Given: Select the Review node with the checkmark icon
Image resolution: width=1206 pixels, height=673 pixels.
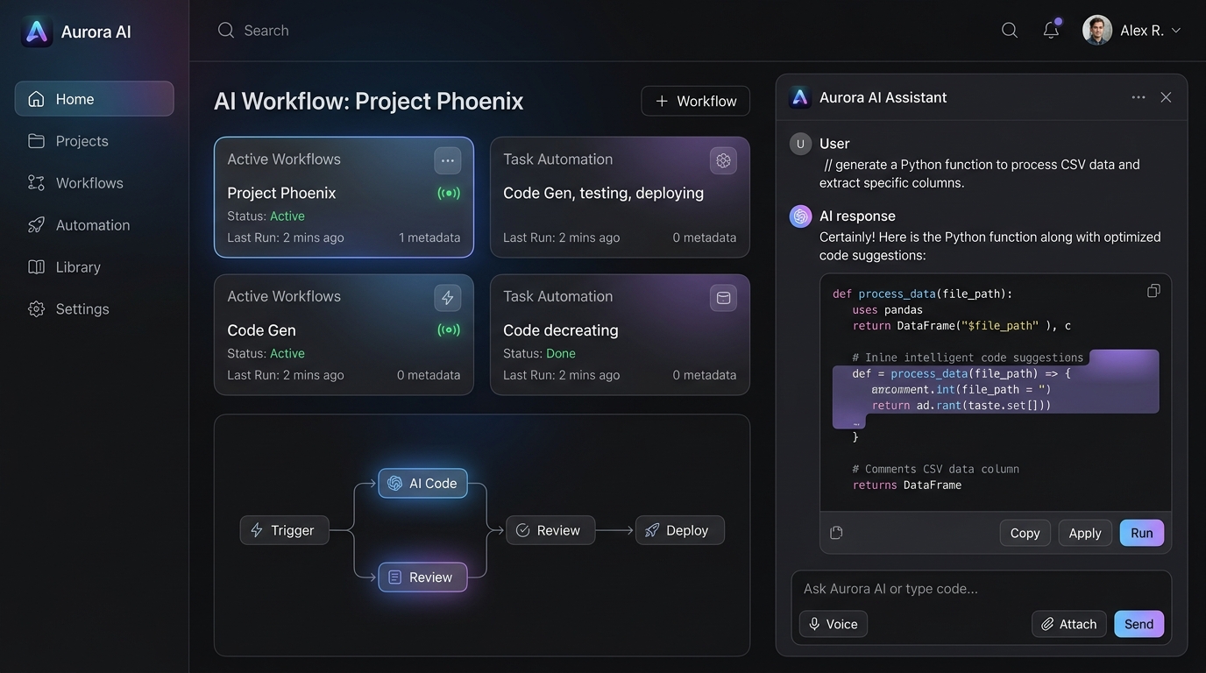Looking at the screenshot, I should [x=550, y=530].
